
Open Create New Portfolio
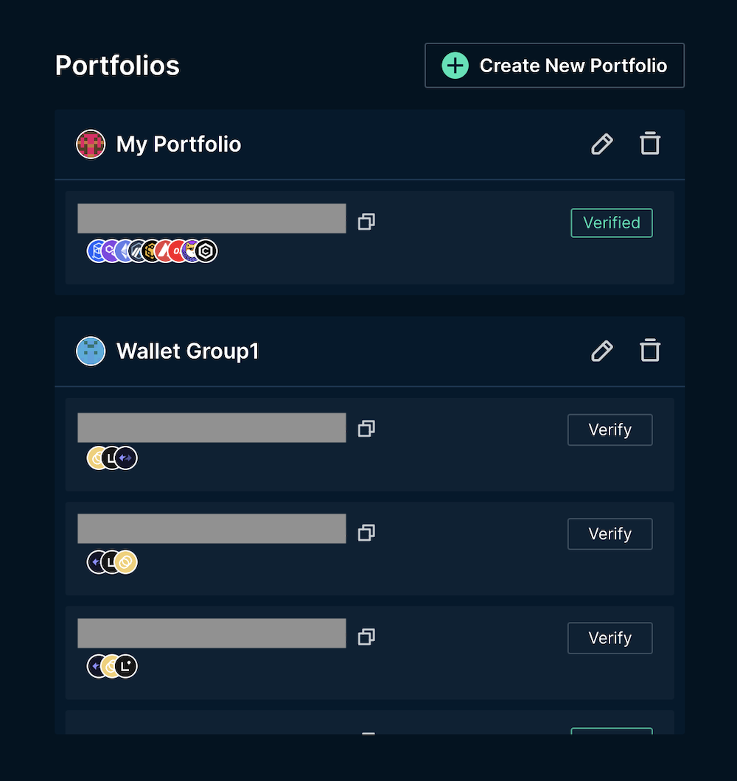pos(554,65)
